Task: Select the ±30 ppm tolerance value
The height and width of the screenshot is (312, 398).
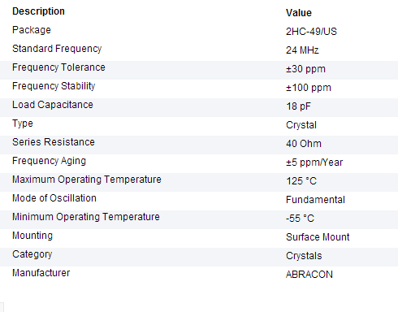Action: (x=305, y=69)
